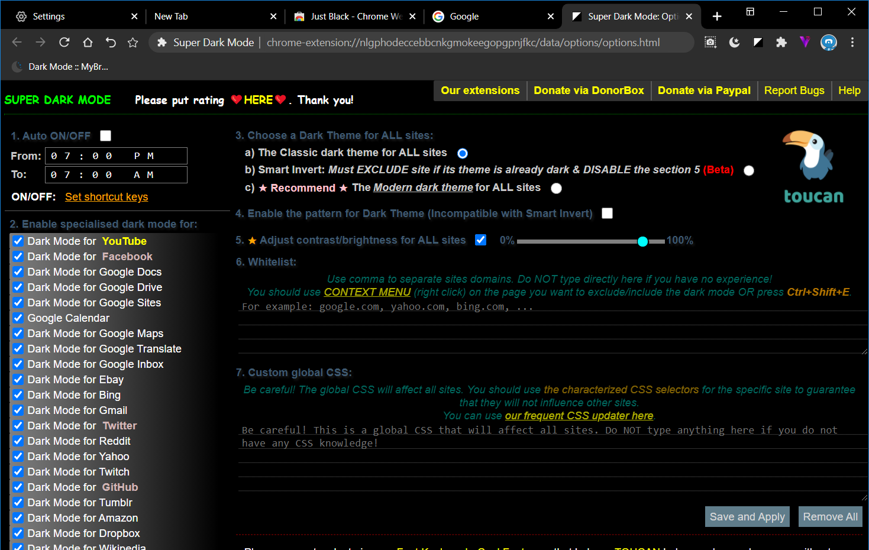869x550 pixels.
Task: Open the Chrome three-dot menu
Action: point(852,42)
